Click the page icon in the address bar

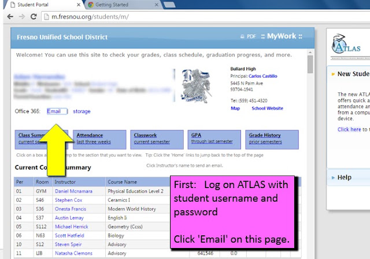click(47, 17)
